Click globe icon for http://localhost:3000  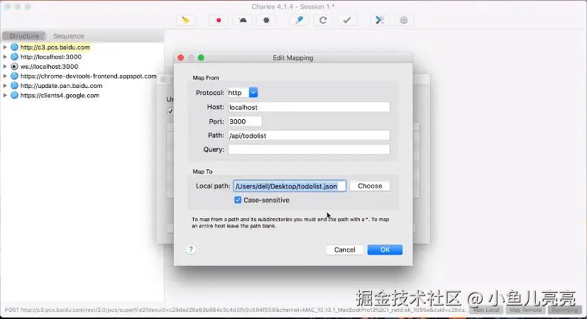point(14,57)
